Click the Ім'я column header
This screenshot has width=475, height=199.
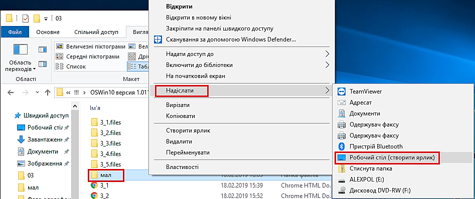[x=95, y=107]
